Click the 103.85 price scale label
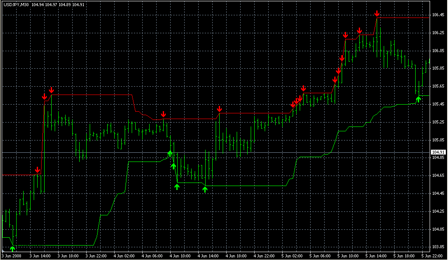Viewport: 448px width, 260px height. tap(438, 247)
